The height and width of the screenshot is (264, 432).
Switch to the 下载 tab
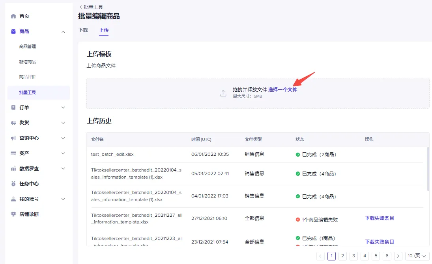click(x=83, y=30)
